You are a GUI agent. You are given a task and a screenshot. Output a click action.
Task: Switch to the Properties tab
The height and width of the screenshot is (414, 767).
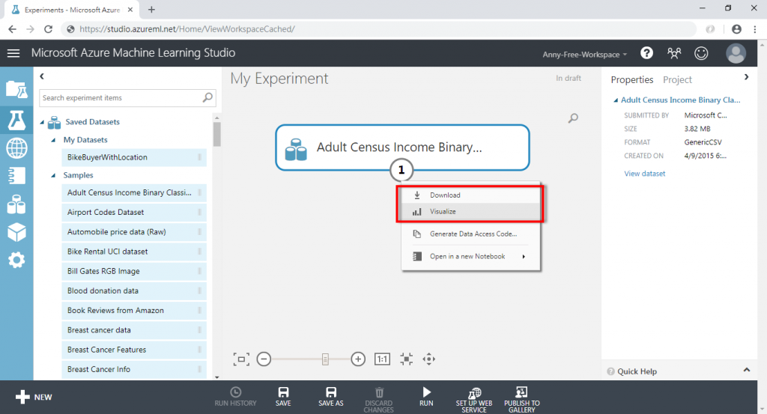(x=631, y=79)
